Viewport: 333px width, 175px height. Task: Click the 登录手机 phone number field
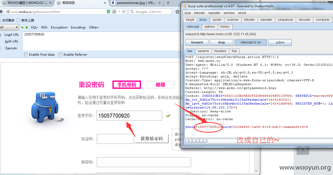(129, 116)
